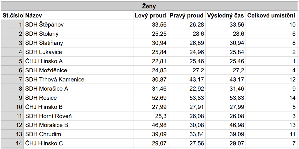
Task: Select the Název column header cell
Action: pyautogui.click(x=78, y=16)
